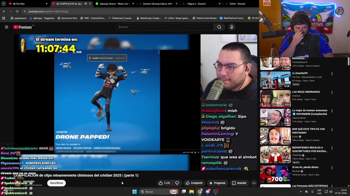Focus the YouTube Buscar search field
The height and width of the screenshot is (196, 350).
click(x=165, y=27)
